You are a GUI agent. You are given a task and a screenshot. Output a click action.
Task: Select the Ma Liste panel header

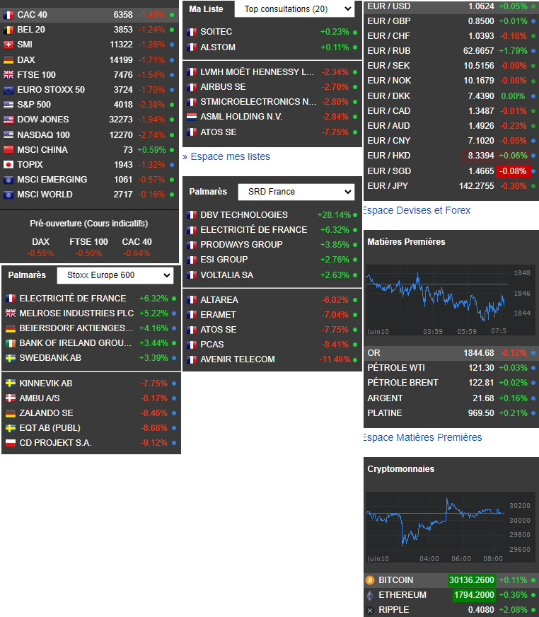coord(206,9)
